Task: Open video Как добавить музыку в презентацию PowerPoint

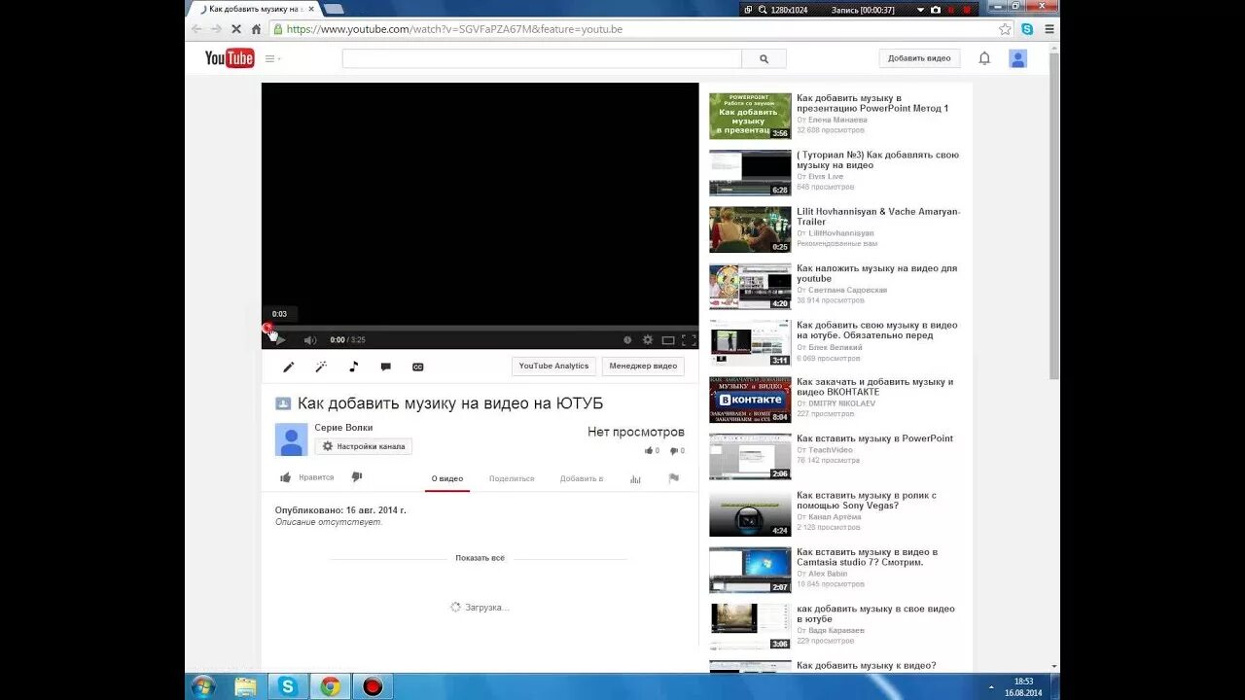Action: [x=872, y=103]
